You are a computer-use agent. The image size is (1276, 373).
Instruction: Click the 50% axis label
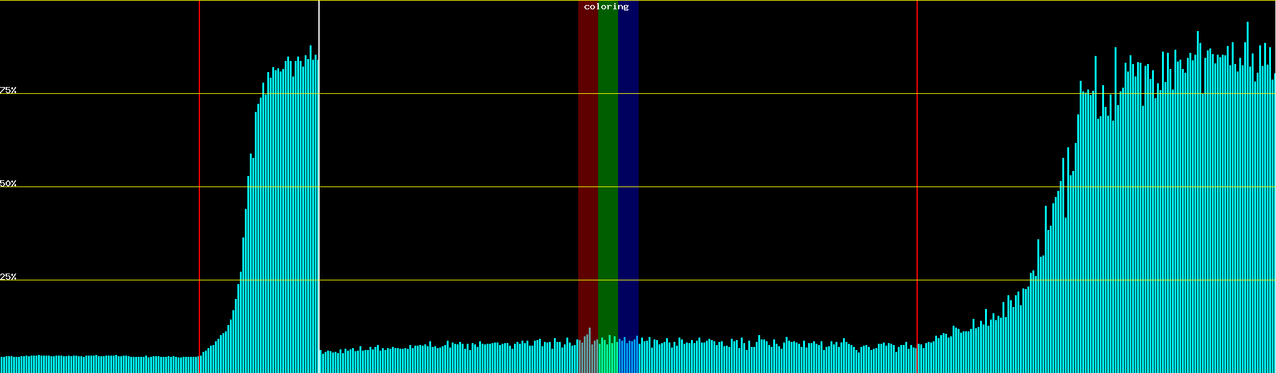(8, 183)
